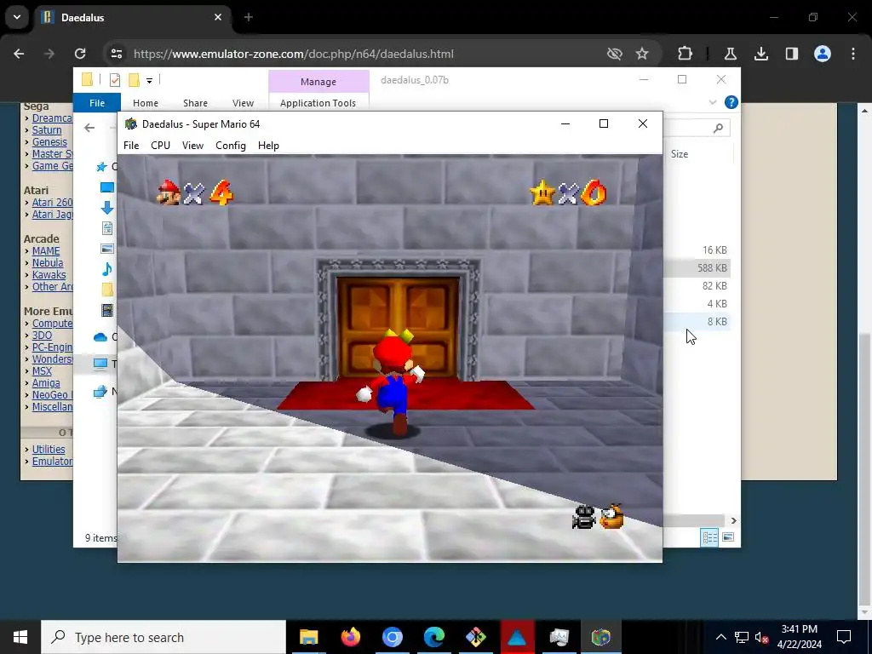Reload the emulator-zone page

80,54
